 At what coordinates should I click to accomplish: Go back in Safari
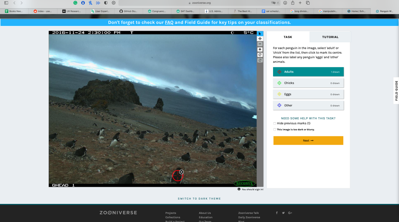14,3
